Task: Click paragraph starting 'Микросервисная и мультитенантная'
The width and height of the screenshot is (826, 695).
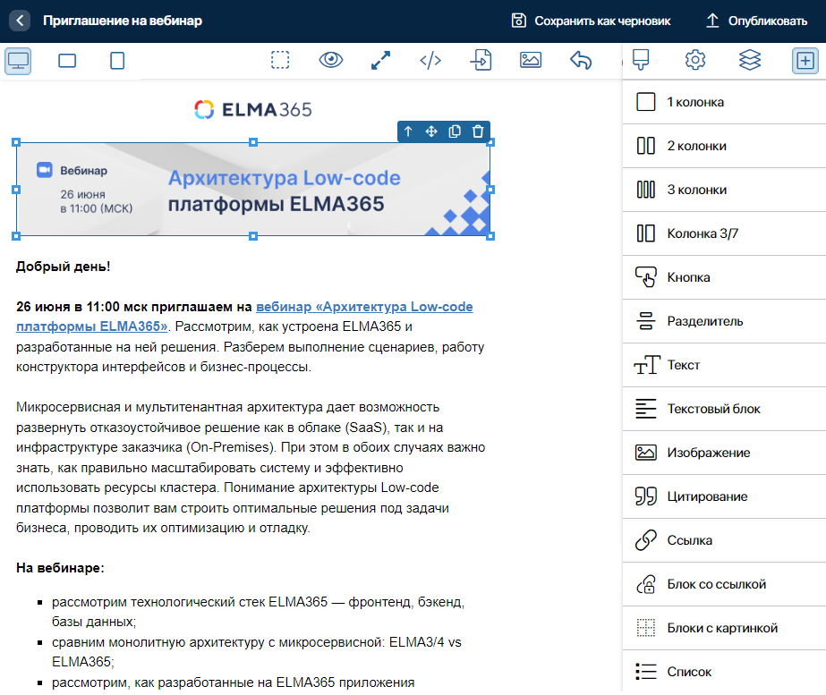Action: [251, 468]
